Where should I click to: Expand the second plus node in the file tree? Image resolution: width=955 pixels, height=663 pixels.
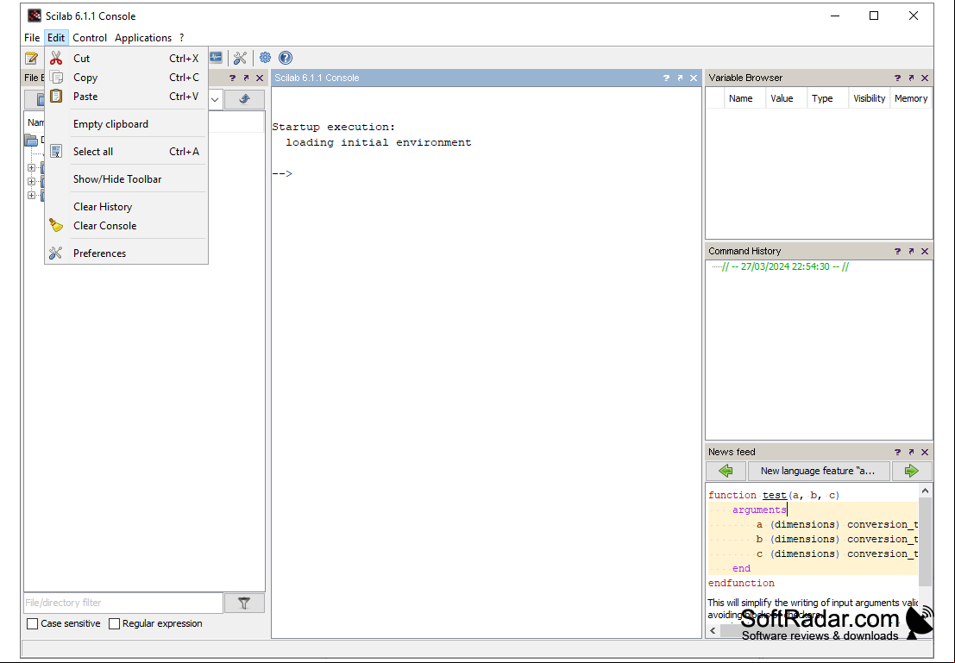pos(32,181)
